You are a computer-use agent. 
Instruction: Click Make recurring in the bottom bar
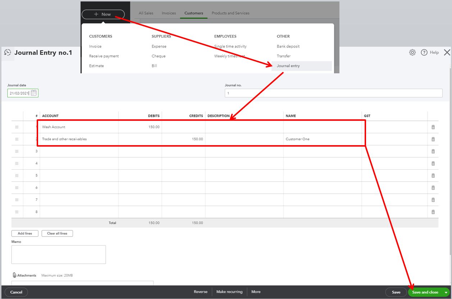tap(229, 292)
